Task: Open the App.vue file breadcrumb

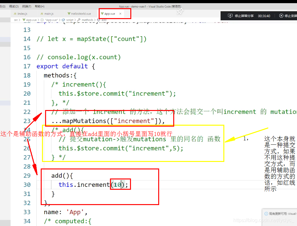Action: 31,20
